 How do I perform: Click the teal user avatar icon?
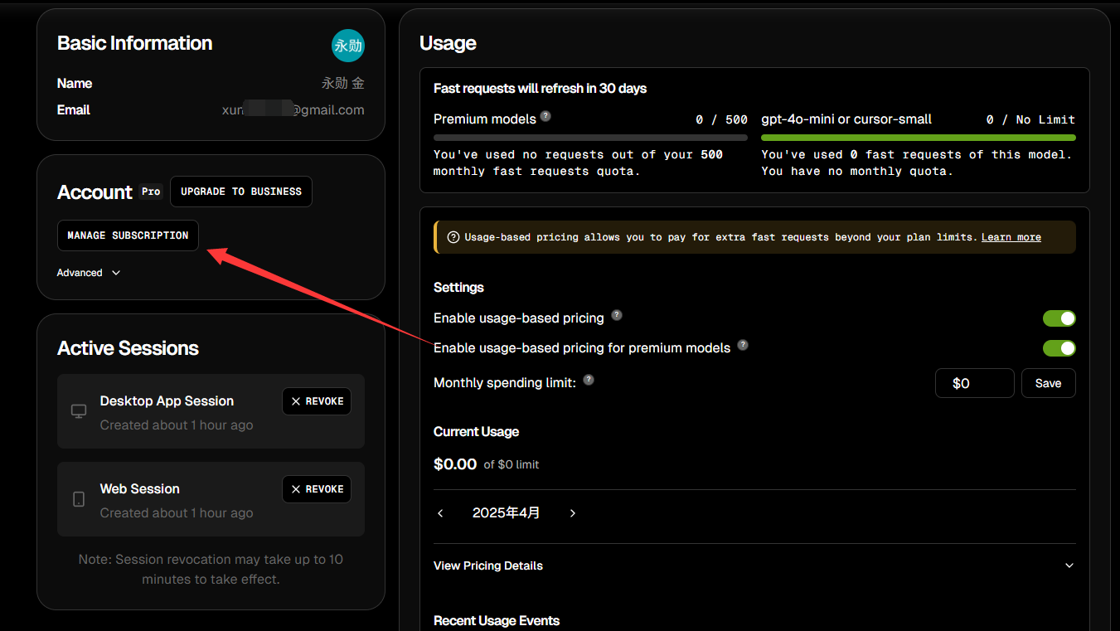pyautogui.click(x=348, y=46)
